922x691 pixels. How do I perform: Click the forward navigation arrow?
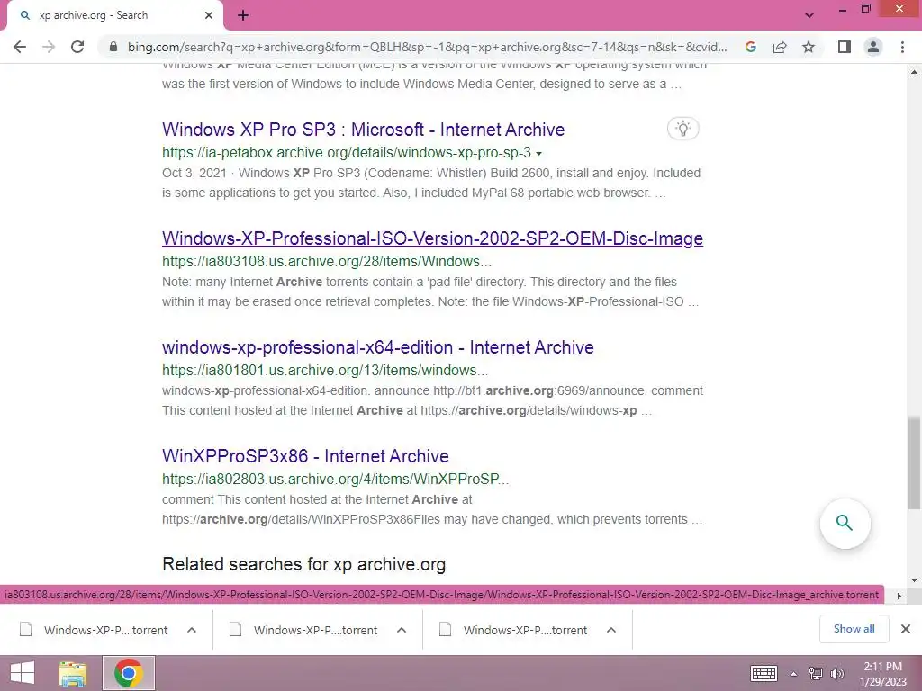point(49,47)
